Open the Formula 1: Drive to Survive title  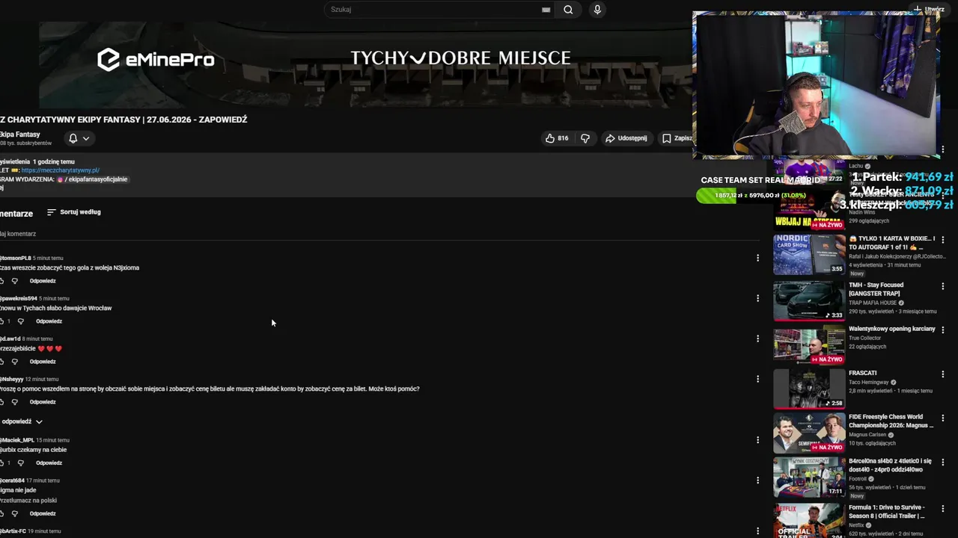pos(887,512)
